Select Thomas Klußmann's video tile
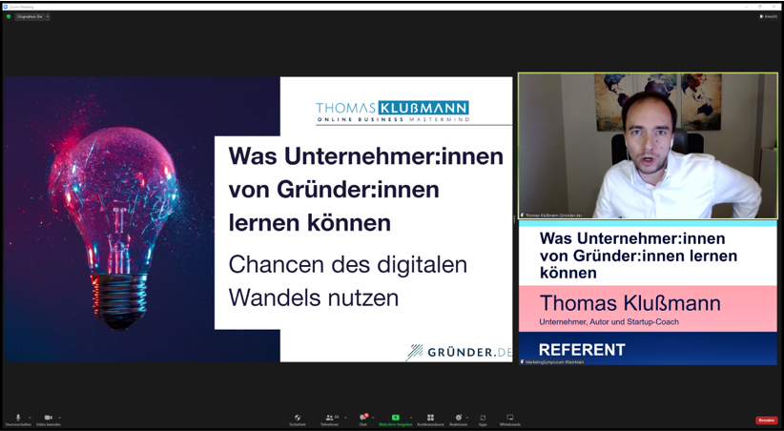This screenshot has width=784, height=431. pyautogui.click(x=648, y=146)
